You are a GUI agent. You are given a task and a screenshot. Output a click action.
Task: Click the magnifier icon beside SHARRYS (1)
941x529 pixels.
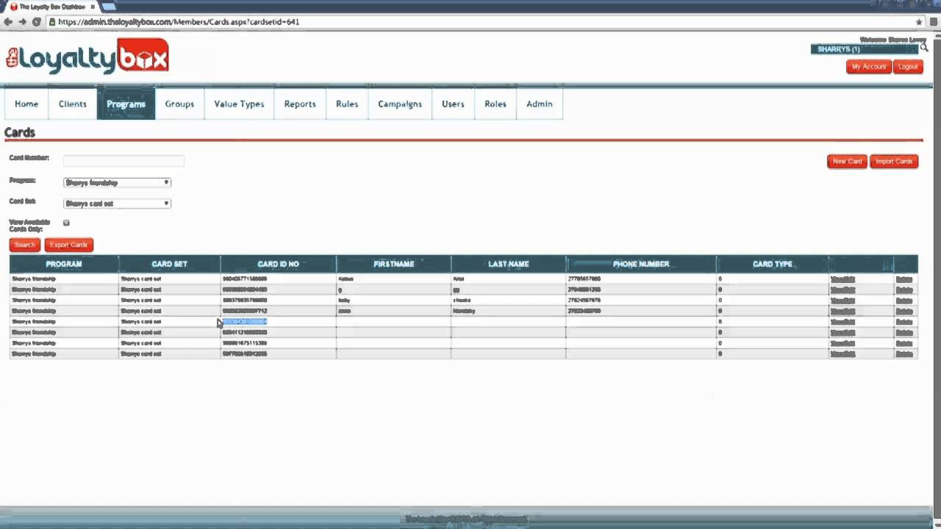point(924,48)
